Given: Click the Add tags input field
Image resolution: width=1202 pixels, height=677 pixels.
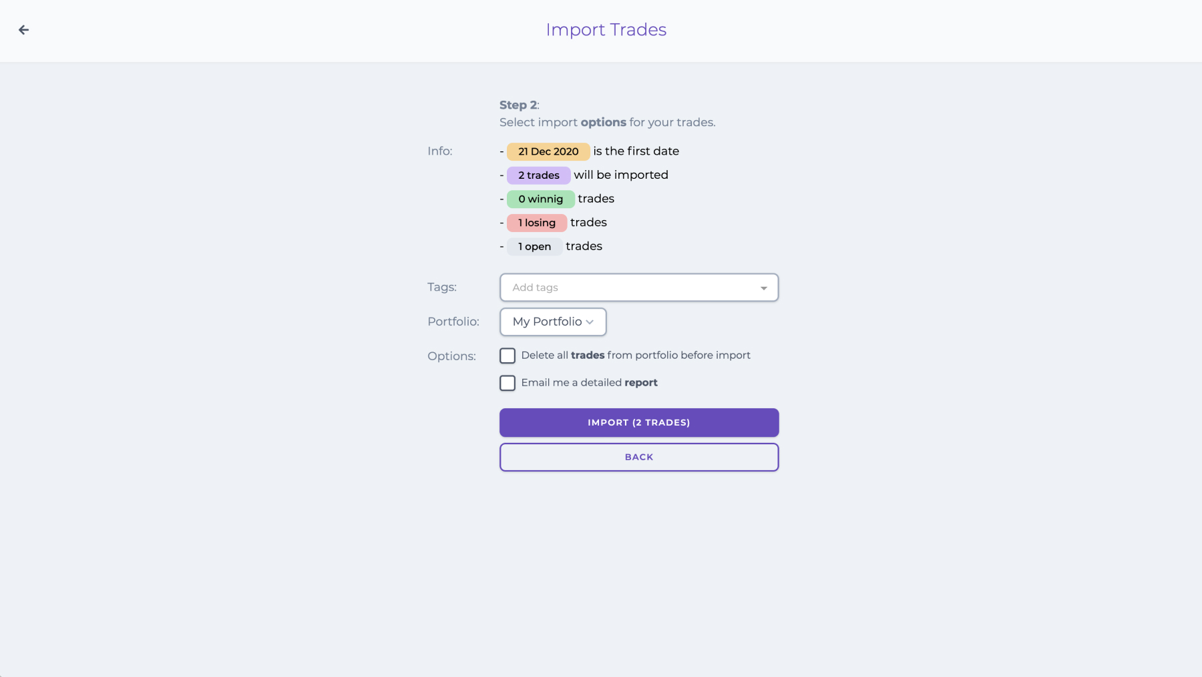Looking at the screenshot, I should click(x=638, y=287).
